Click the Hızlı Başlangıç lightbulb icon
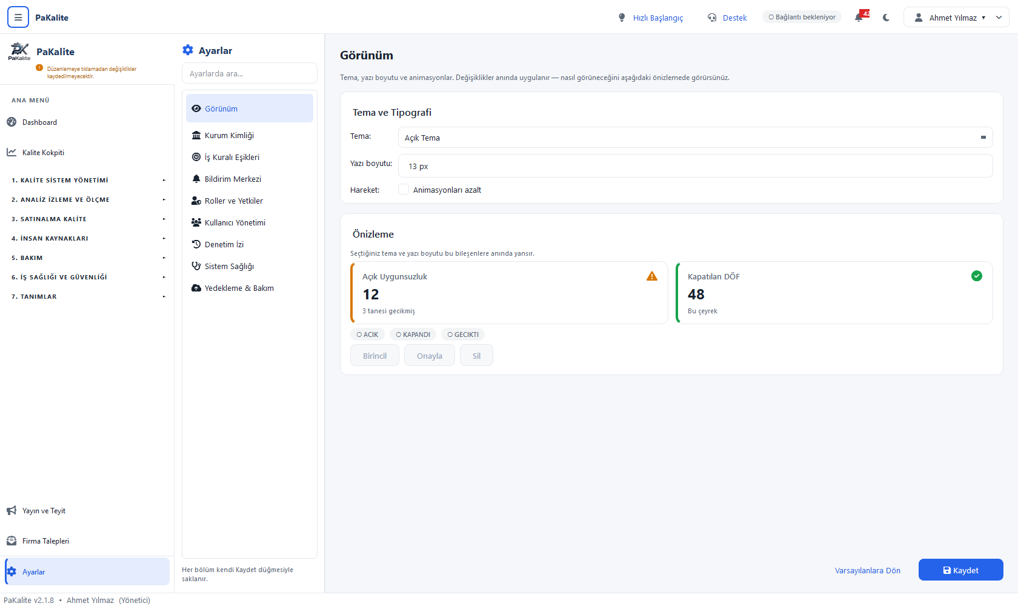 click(622, 18)
